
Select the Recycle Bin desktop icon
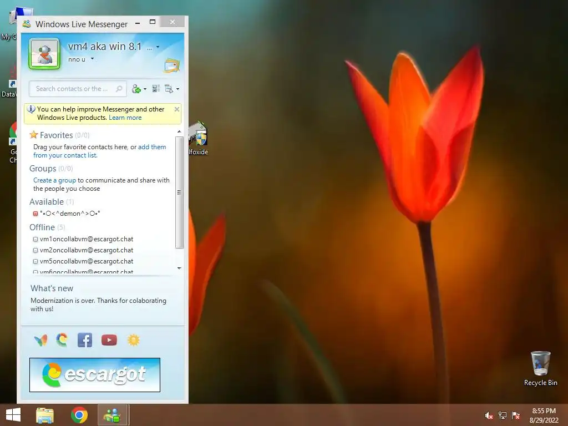[x=540, y=368]
